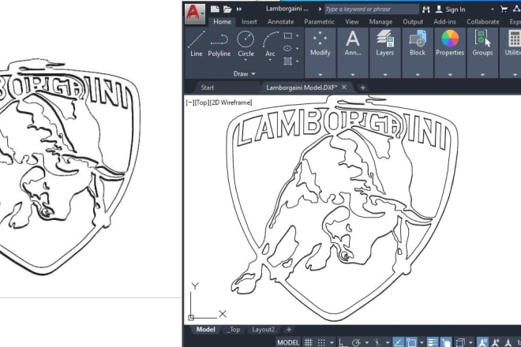
Task: Open the AutoCAD application menu button
Action: (x=195, y=13)
